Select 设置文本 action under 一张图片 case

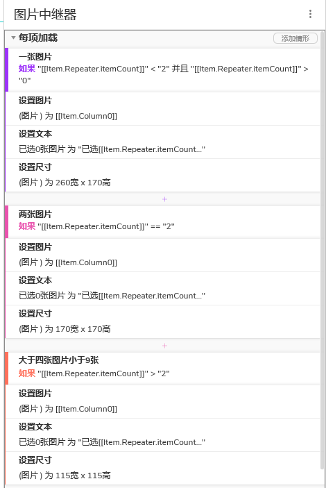pos(162,142)
